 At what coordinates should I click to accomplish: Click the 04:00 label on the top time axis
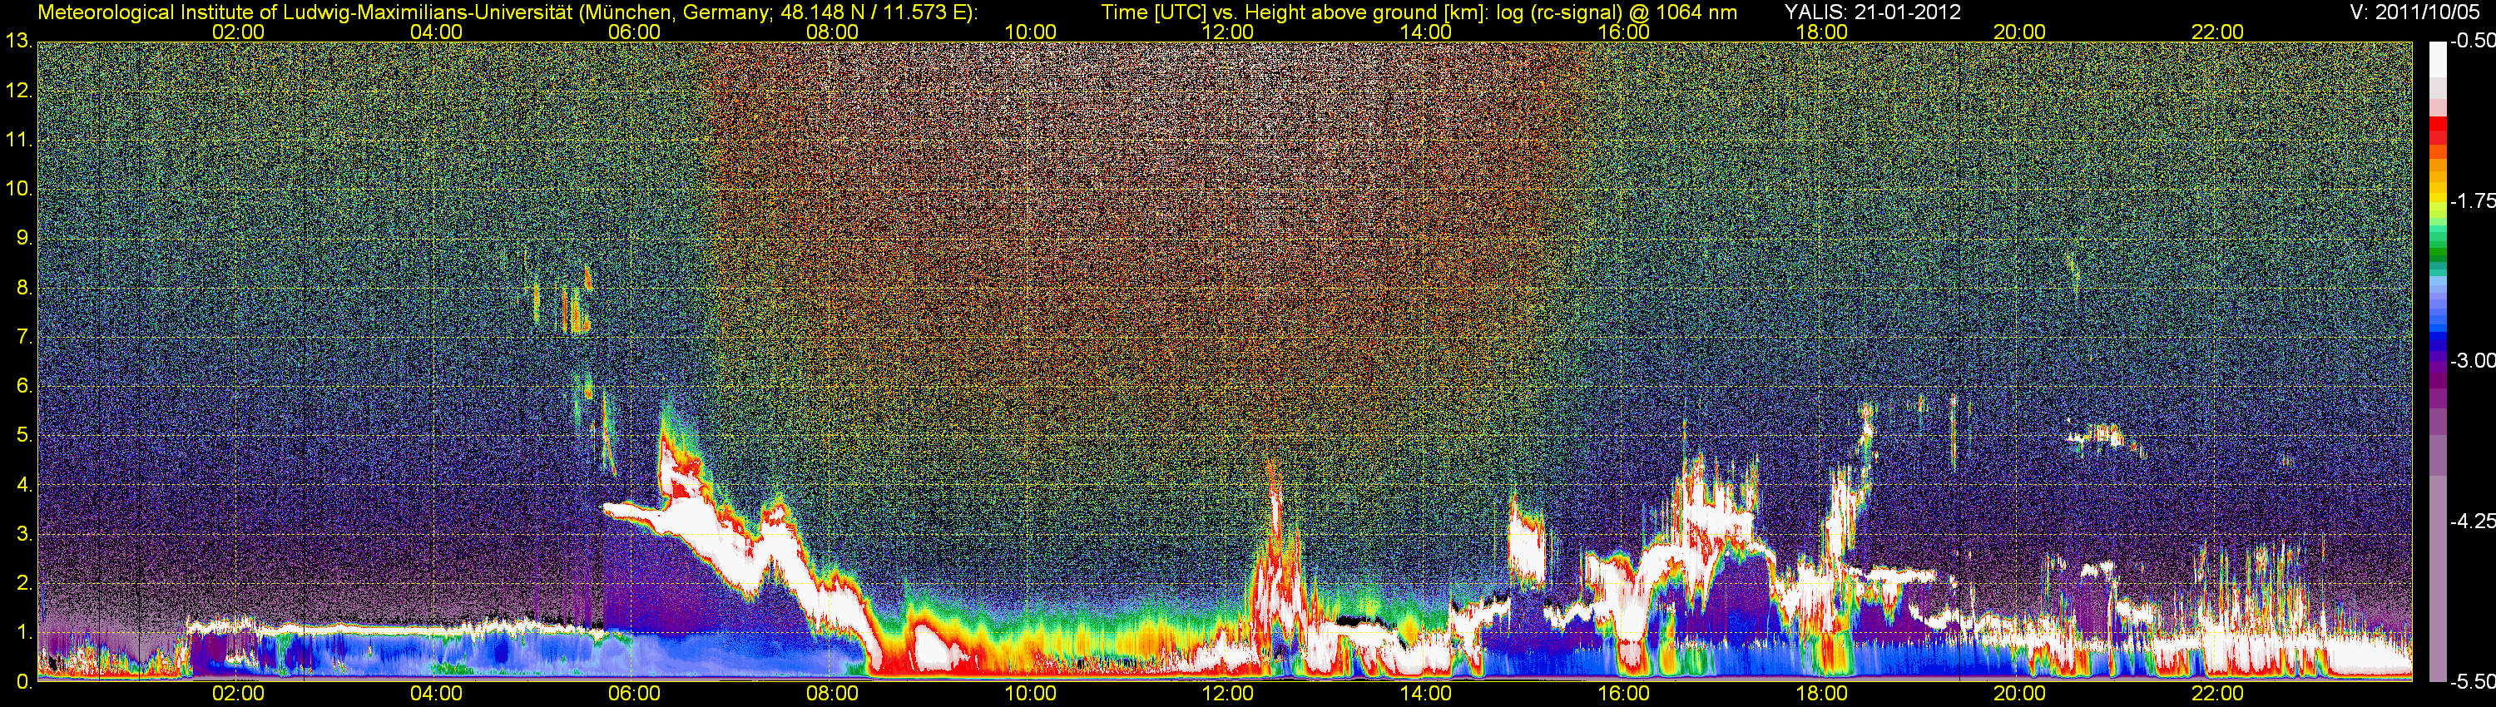tap(436, 32)
